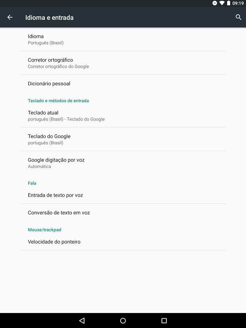Open Dicionário pessoal

coord(123,84)
